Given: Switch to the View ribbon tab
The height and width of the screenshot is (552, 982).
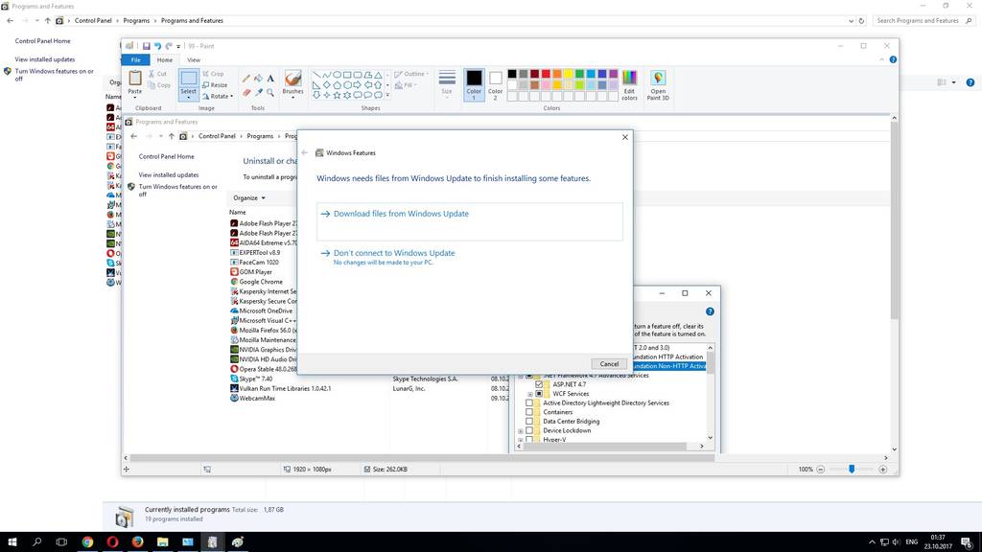Looking at the screenshot, I should (x=193, y=59).
